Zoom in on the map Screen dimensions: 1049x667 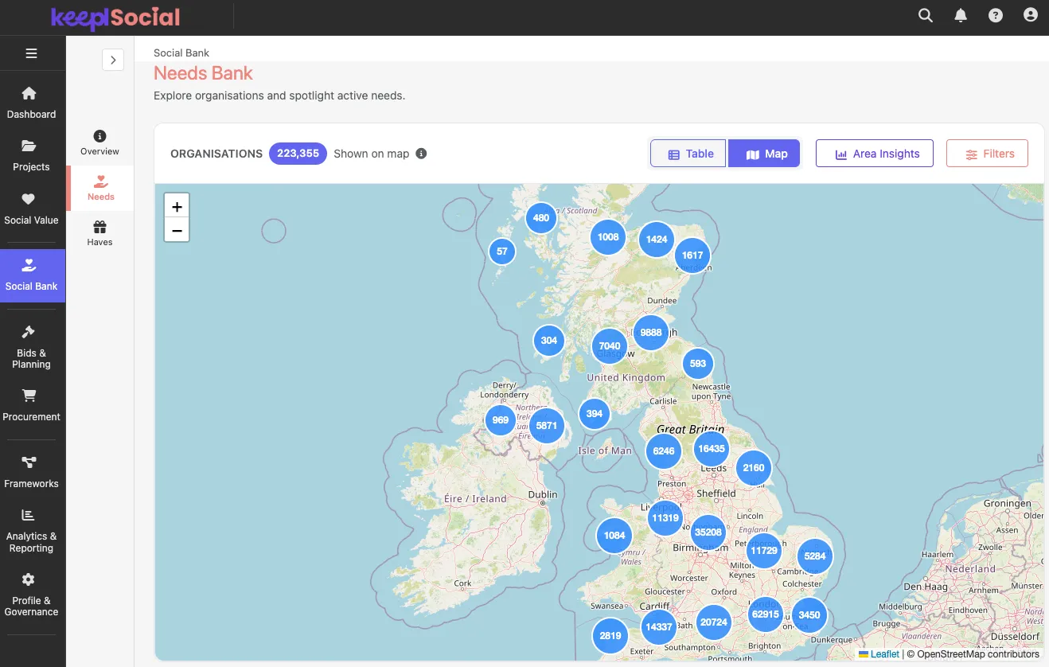[177, 206]
